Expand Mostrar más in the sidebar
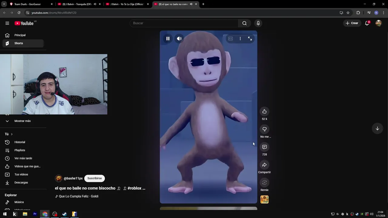This screenshot has height=218, width=388. 23,121
